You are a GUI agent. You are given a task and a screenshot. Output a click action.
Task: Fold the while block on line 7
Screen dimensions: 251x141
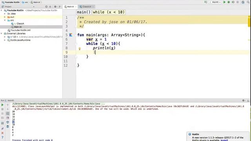coord(76,43)
